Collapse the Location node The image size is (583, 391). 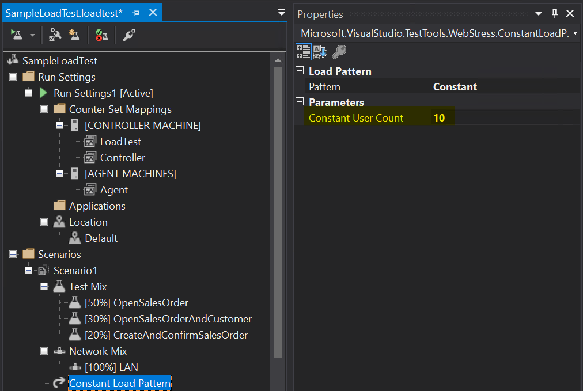44,222
